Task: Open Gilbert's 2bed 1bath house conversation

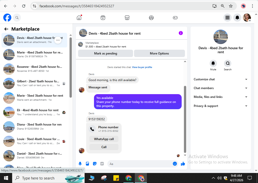Action: click(34, 83)
